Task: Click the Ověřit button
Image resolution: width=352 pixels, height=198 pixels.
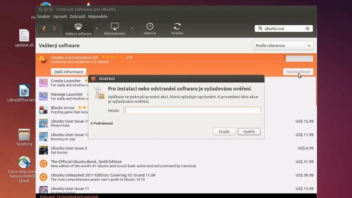Action: [249, 131]
